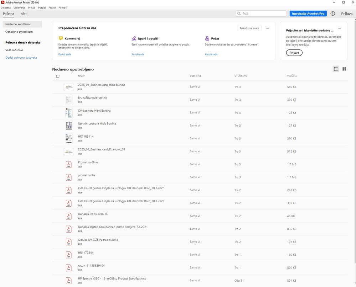This screenshot has height=287, width=356.
Task: Click the Ispuni i potpiši pen icon
Action: pos(134,38)
